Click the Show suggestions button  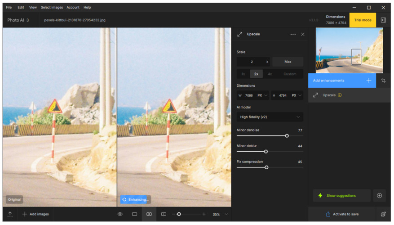pos(341,196)
